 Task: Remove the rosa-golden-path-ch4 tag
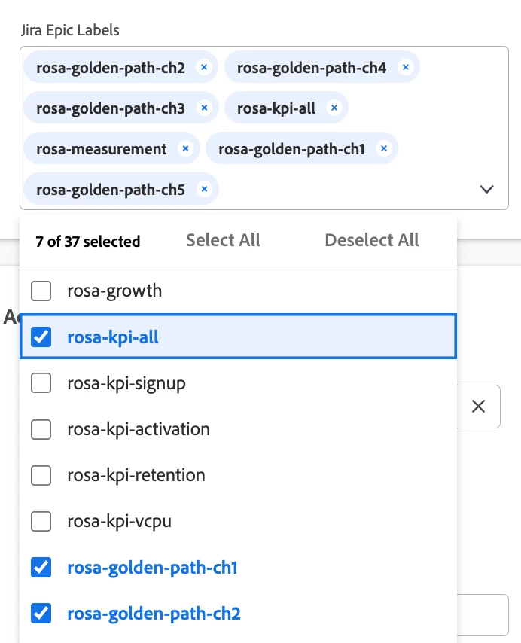click(x=405, y=68)
